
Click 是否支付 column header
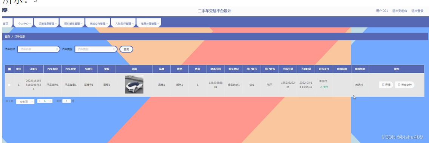[x=324, y=69]
